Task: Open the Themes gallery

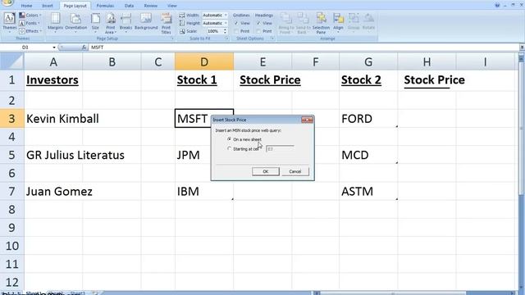Action: pyautogui.click(x=9, y=22)
